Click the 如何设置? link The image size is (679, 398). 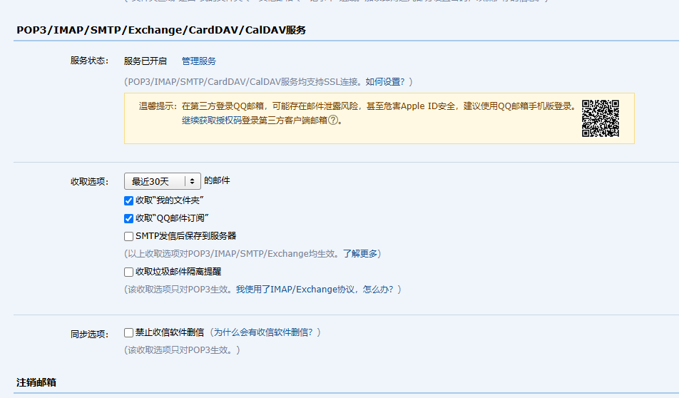pyautogui.click(x=385, y=82)
